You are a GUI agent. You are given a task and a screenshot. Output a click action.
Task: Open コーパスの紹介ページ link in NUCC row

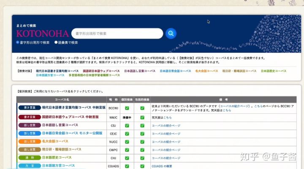pos(166,142)
